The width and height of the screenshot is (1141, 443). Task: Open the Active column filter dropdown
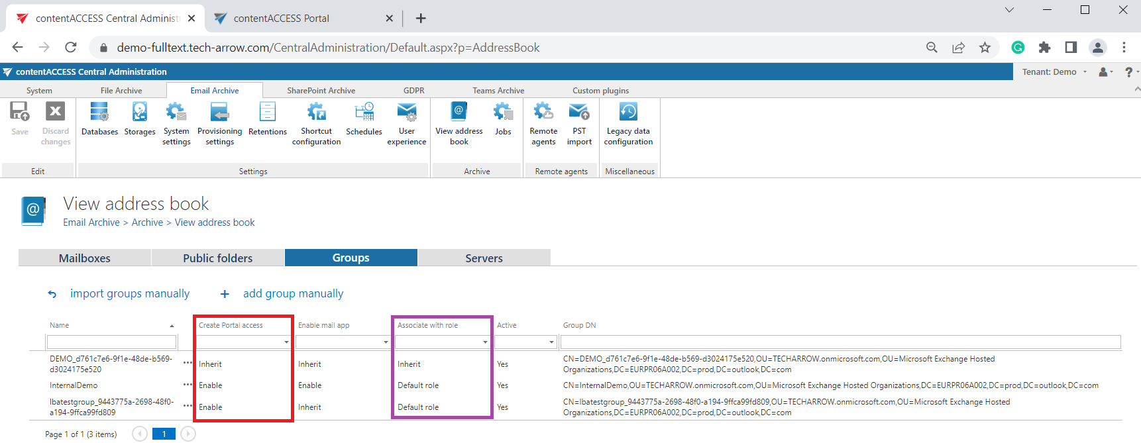551,342
